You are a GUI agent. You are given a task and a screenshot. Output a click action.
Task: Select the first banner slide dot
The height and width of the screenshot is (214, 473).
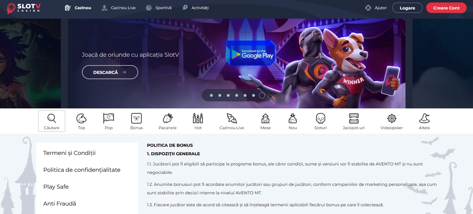pyautogui.click(x=211, y=95)
